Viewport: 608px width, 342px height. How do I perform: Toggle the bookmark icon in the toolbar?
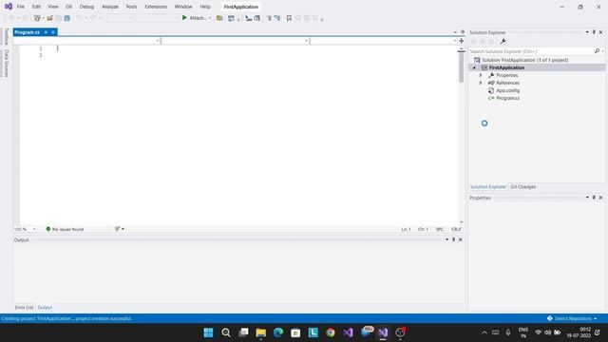289,18
